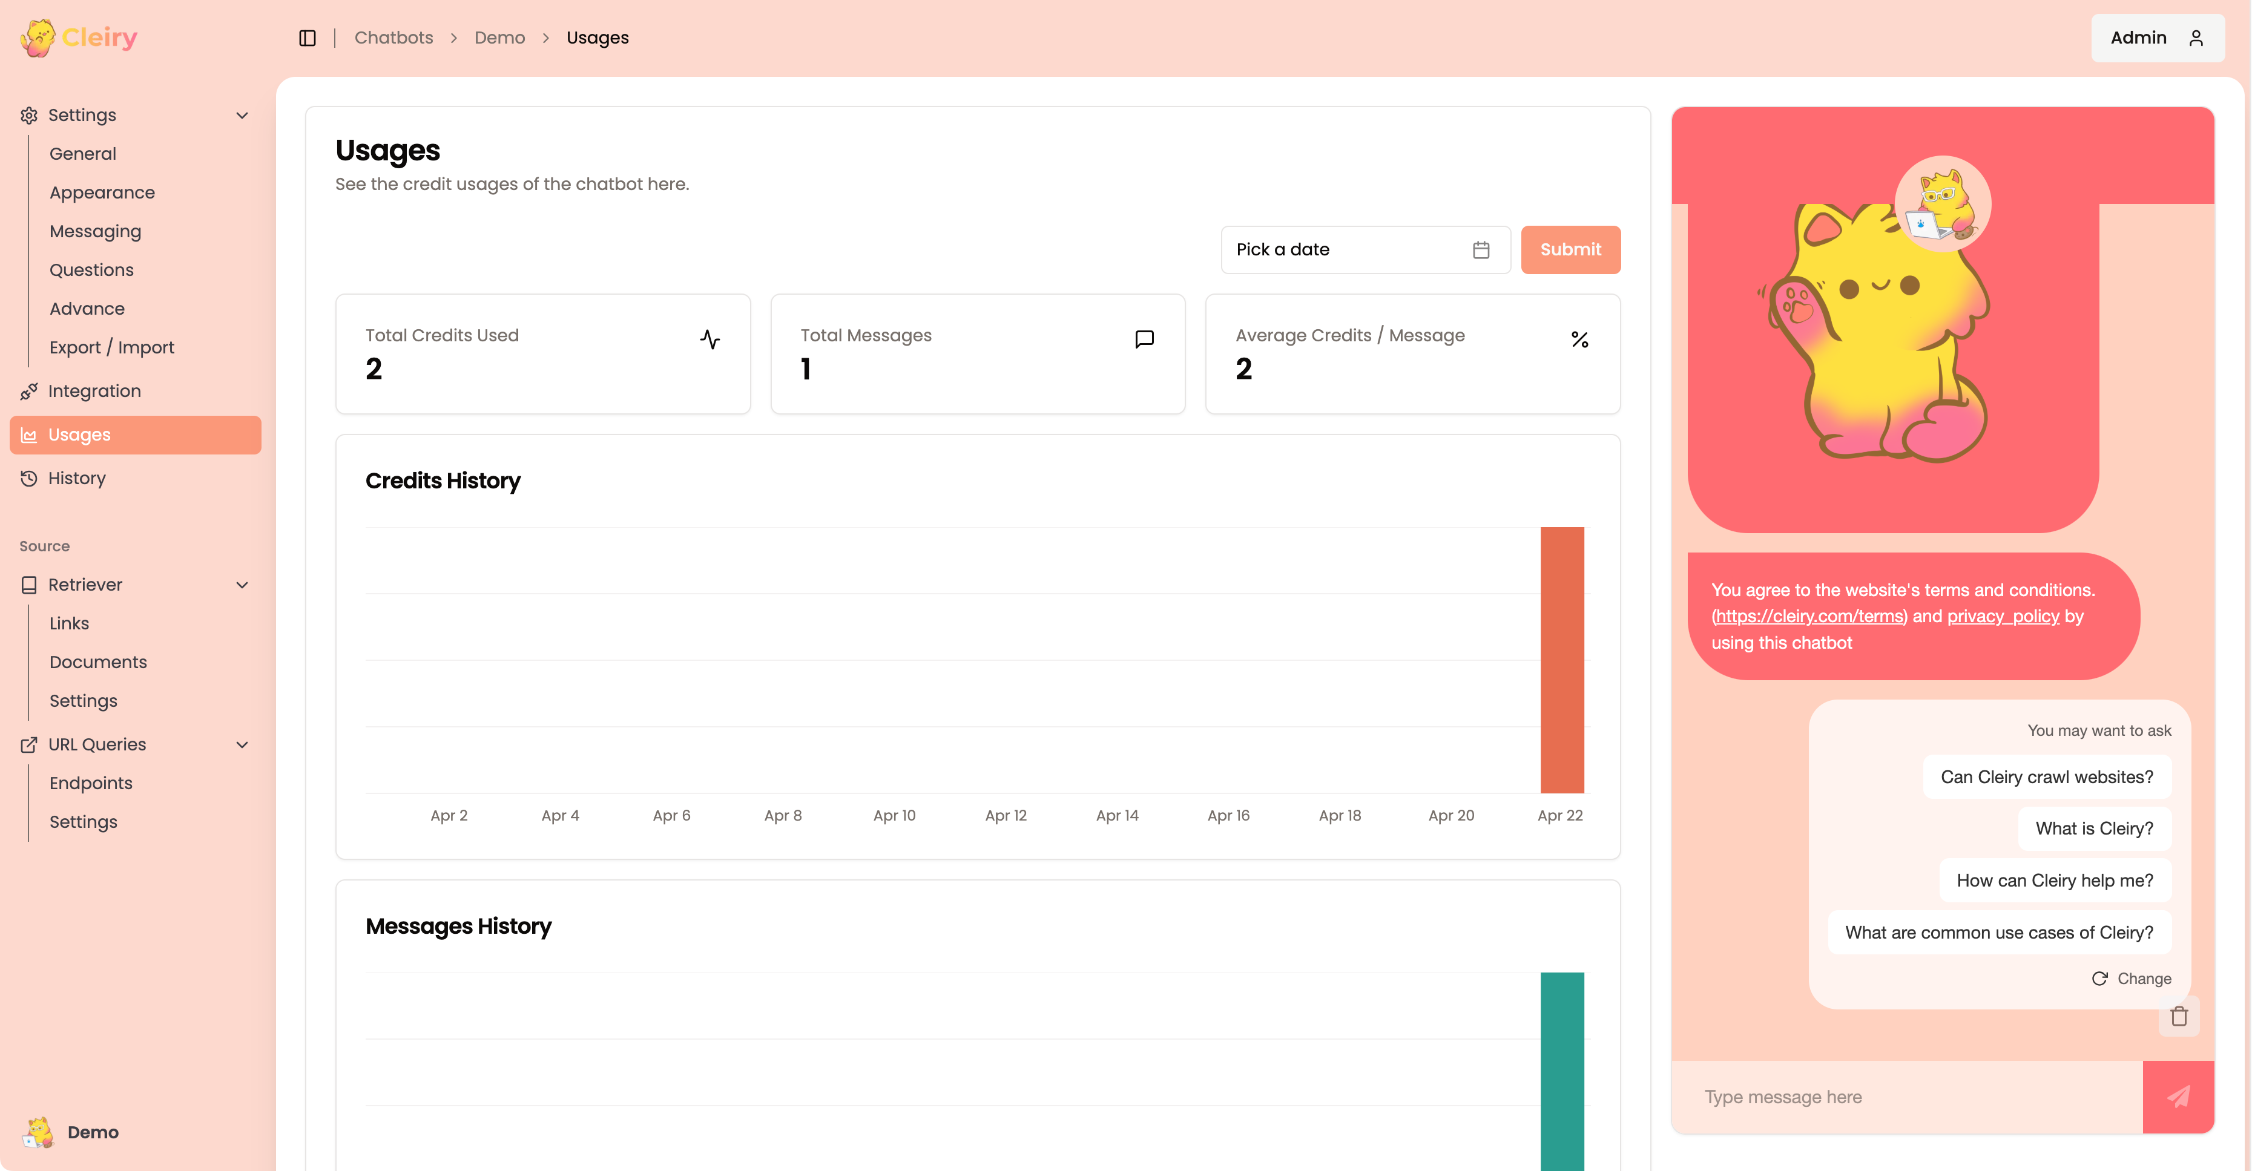Viewport: 2252px width, 1171px height.
Task: Click the teal bar in Messages History
Action: click(x=1562, y=1071)
